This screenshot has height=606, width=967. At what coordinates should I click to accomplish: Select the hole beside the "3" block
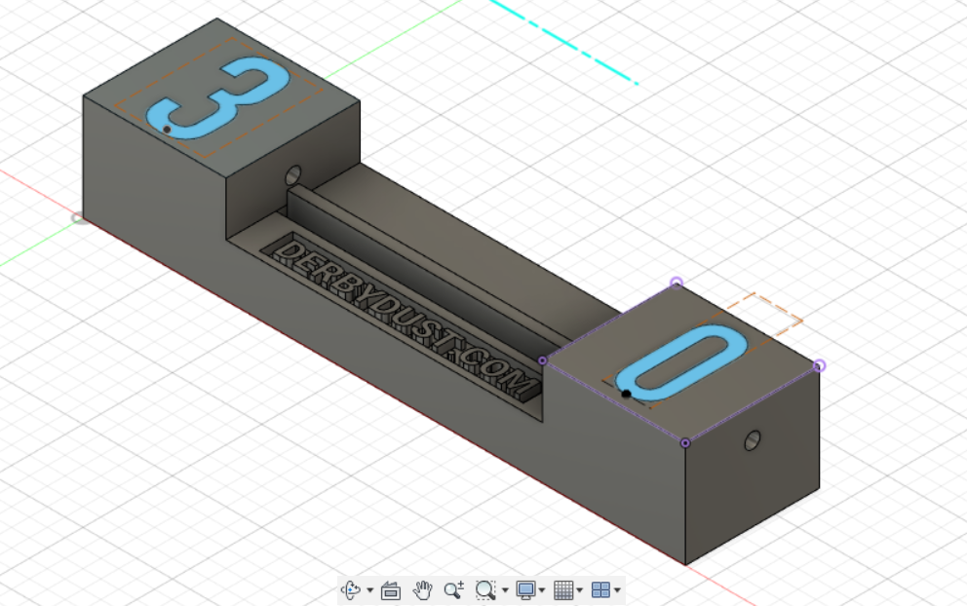click(x=293, y=175)
